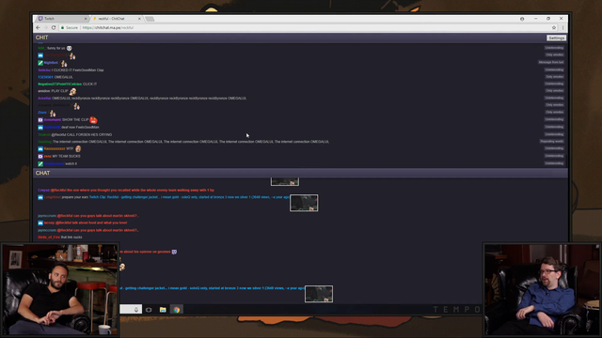
Task: Open the Twitch Clip link after 'prepare your ears'
Action: pos(188,197)
